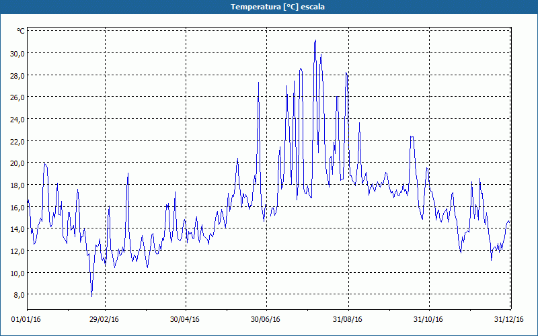Viewport: 538px width, 336px height.
Task: Select the 18,0 y-axis label
Action: click(17, 185)
